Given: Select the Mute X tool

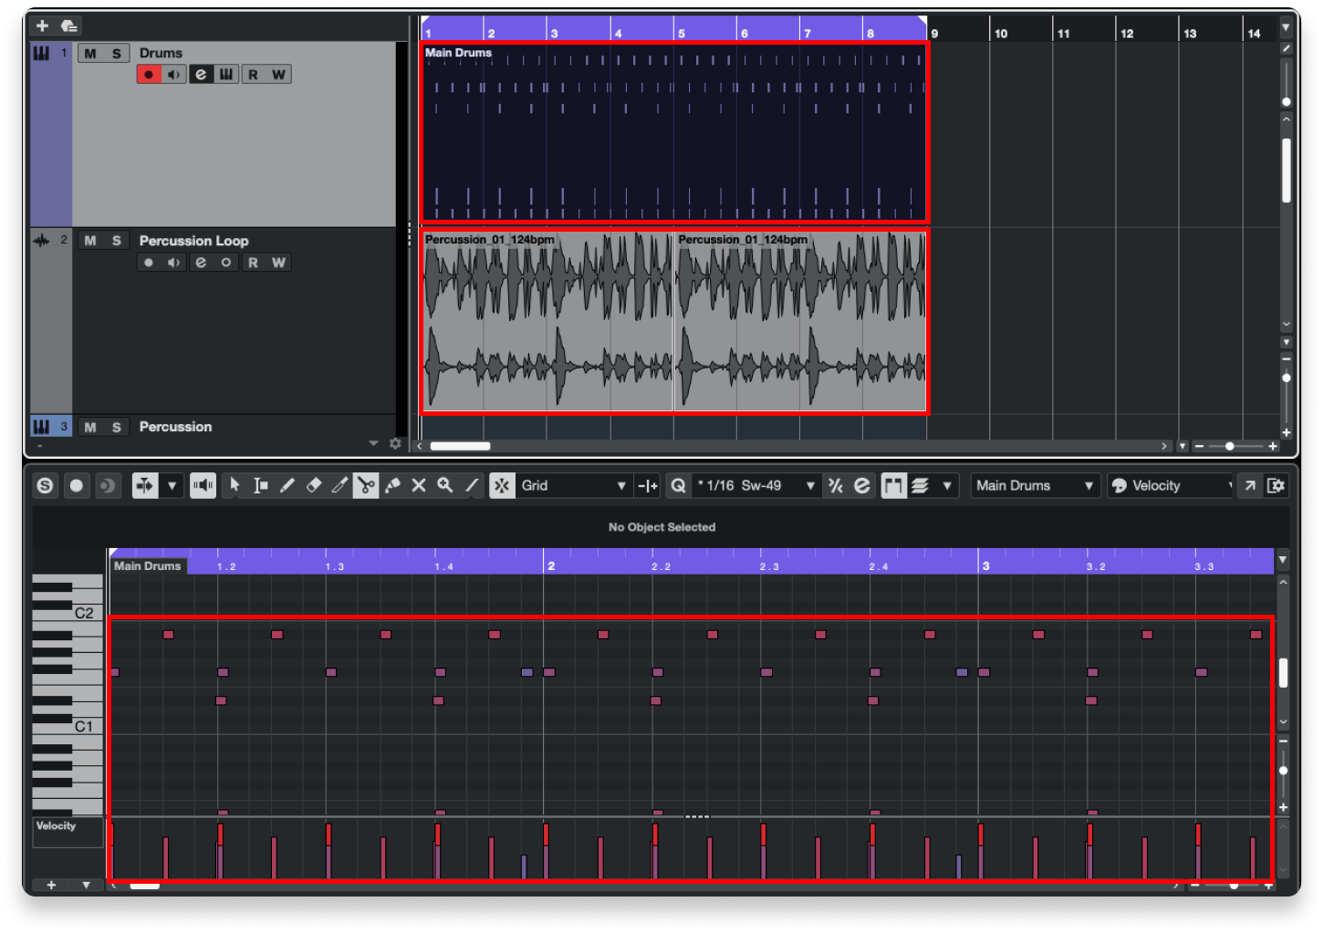Looking at the screenshot, I should click(419, 485).
